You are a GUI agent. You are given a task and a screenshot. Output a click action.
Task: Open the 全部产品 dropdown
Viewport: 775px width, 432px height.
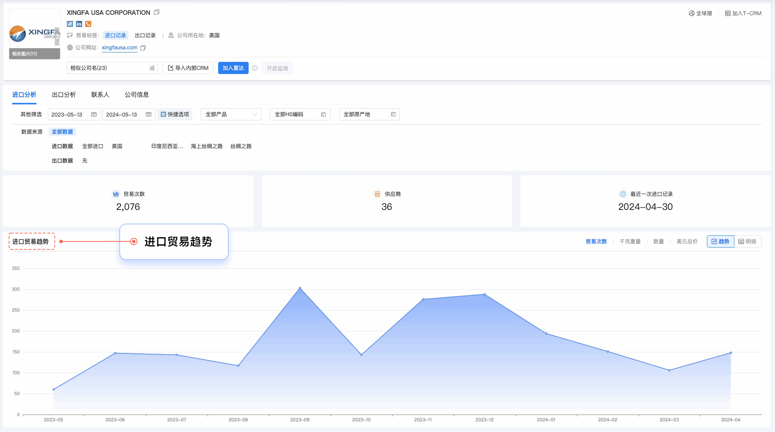click(231, 114)
